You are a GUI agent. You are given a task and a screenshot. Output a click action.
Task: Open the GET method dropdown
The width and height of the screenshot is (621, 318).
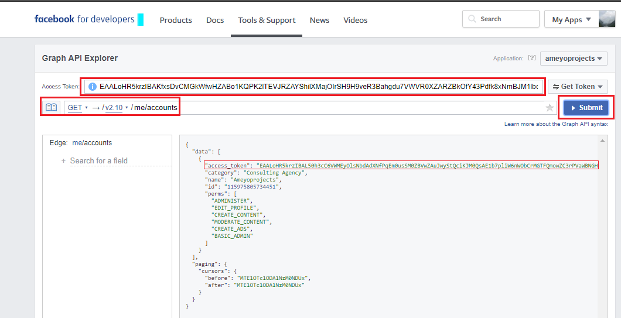tap(77, 107)
